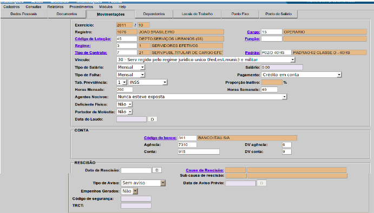This screenshot has height=213, width=374.
Task: Open the Tipo de Aviso dropdown
Action: click(143, 183)
